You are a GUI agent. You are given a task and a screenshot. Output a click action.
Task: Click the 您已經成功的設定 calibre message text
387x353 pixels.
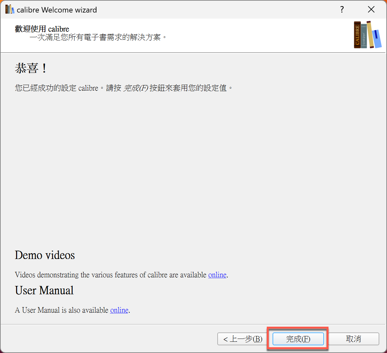point(123,88)
